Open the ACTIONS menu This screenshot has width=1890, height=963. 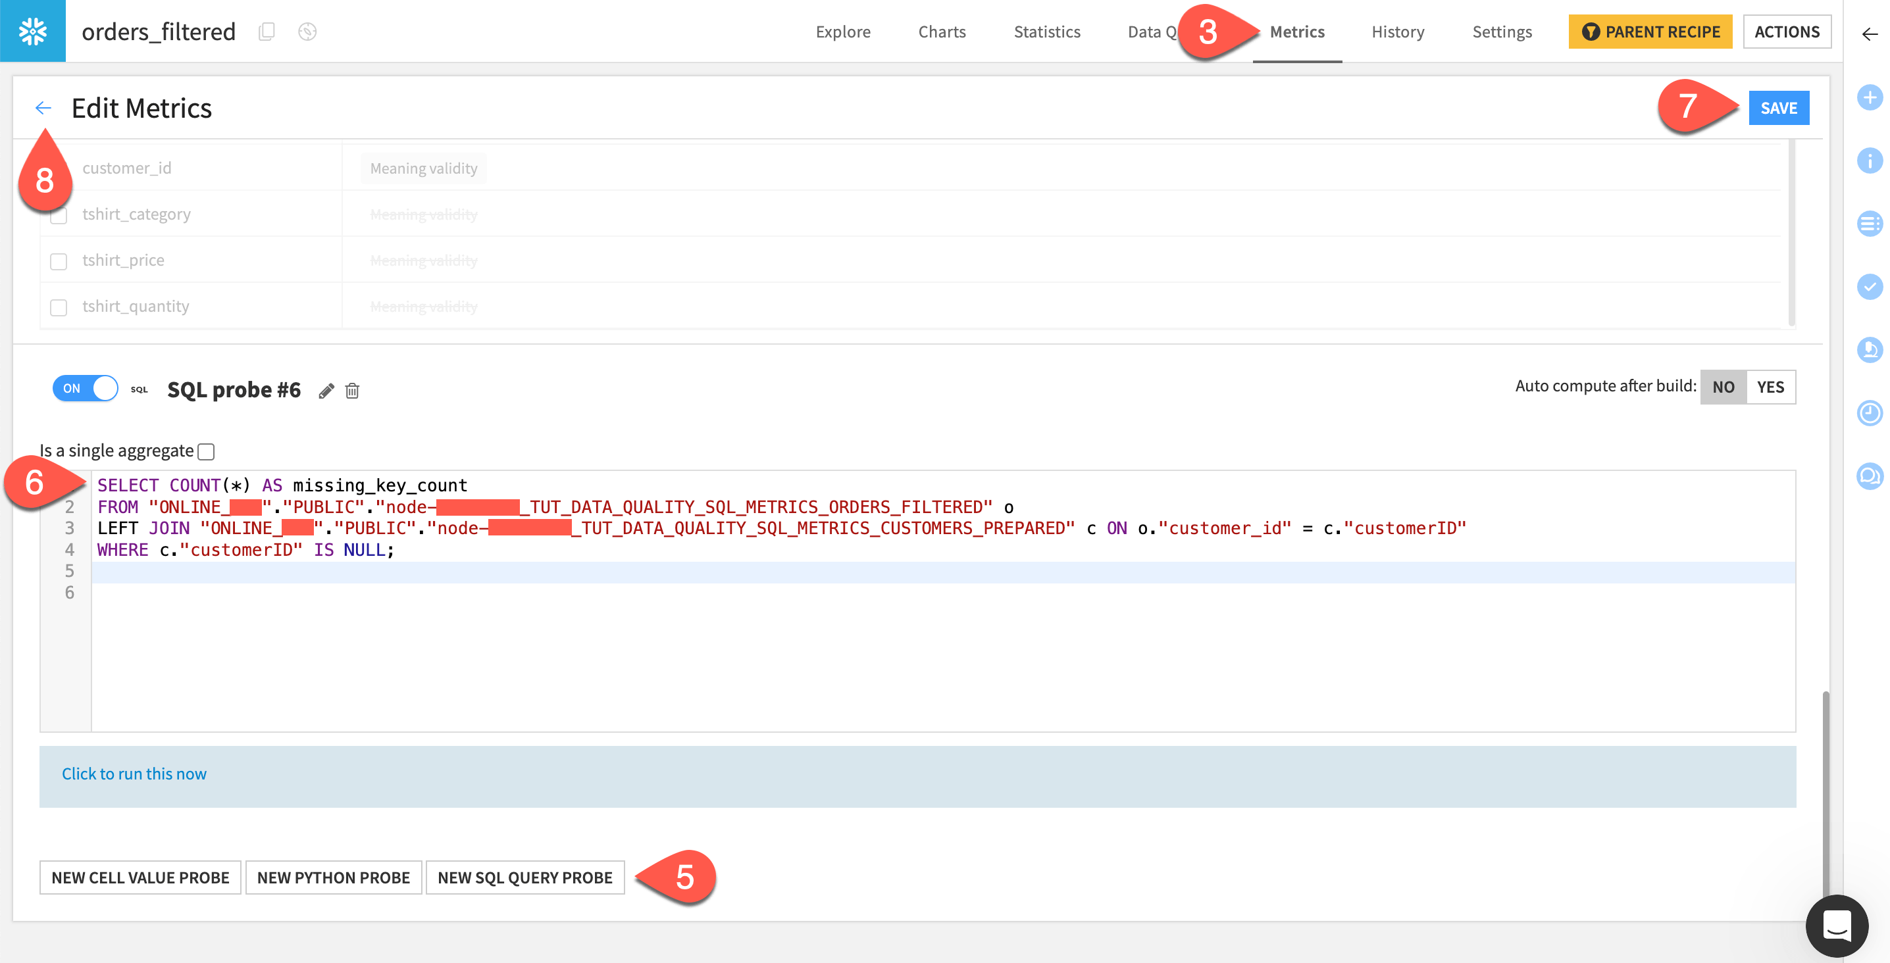(x=1787, y=32)
